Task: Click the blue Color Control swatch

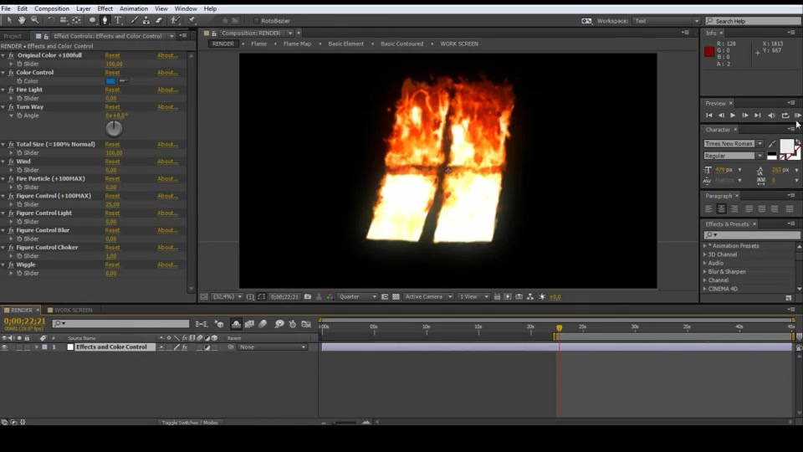Action: 110,81
